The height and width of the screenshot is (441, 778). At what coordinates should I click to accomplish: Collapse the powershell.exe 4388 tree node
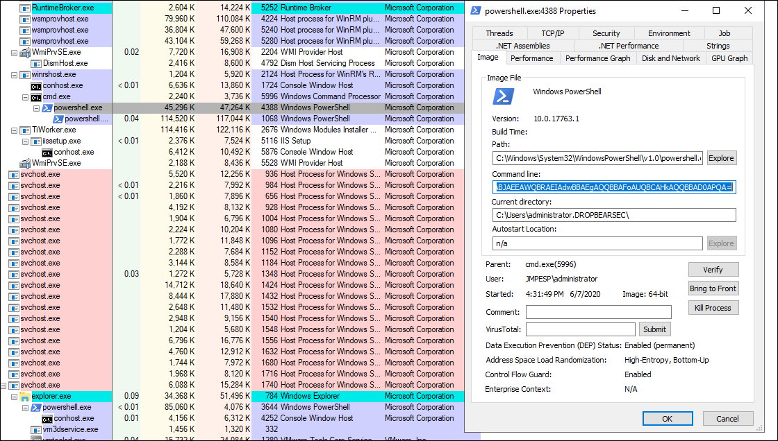coord(36,108)
